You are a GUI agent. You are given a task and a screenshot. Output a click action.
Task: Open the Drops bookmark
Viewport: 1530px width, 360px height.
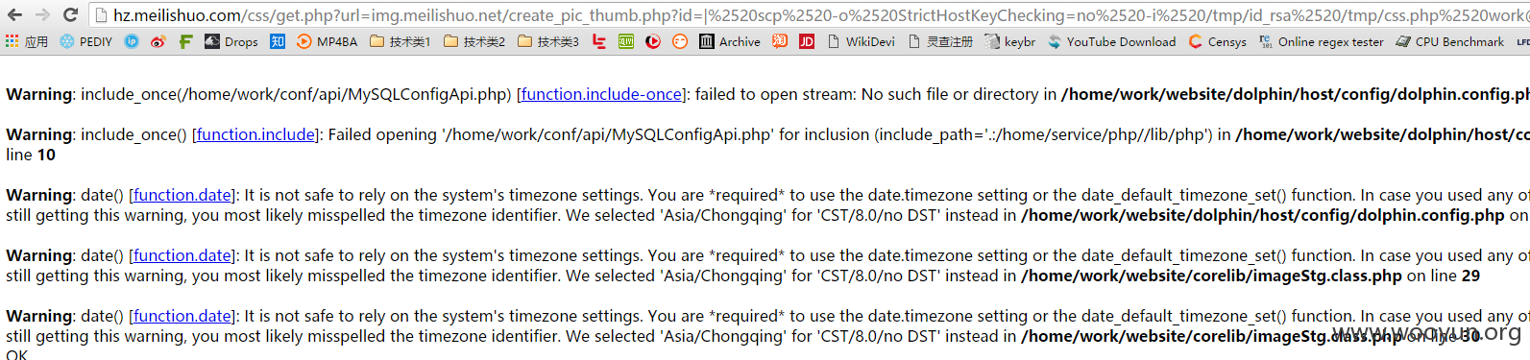click(x=231, y=41)
